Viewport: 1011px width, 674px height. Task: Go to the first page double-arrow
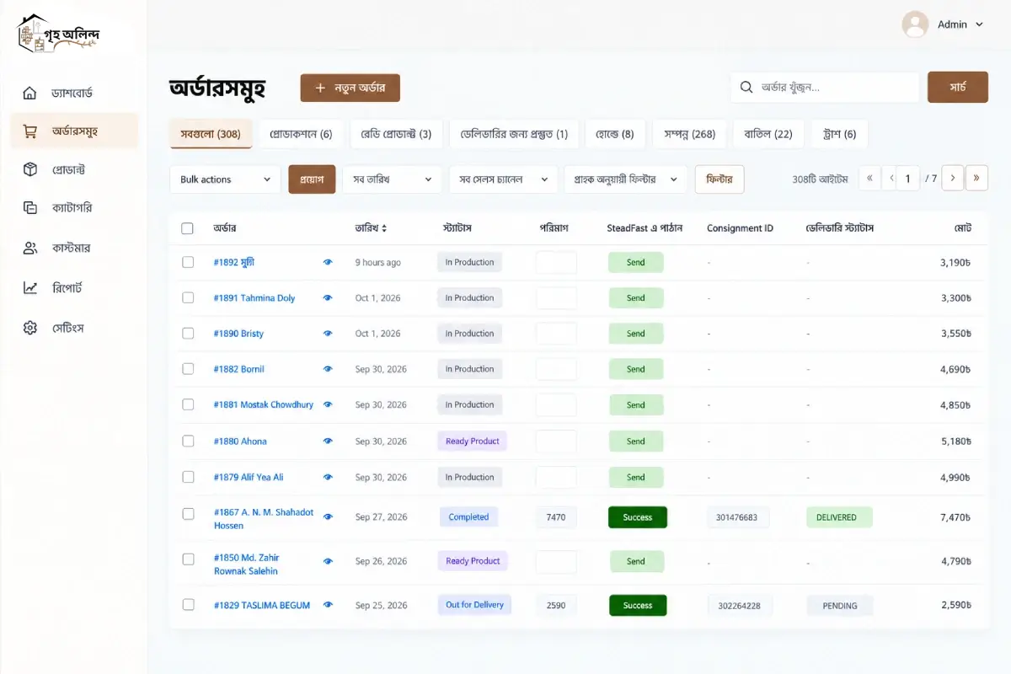[869, 179]
